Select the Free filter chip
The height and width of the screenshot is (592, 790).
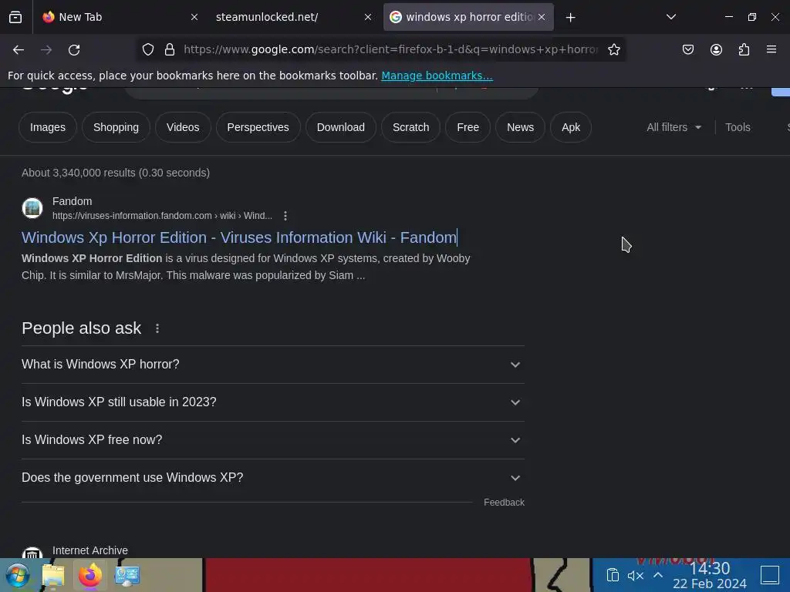click(x=468, y=127)
